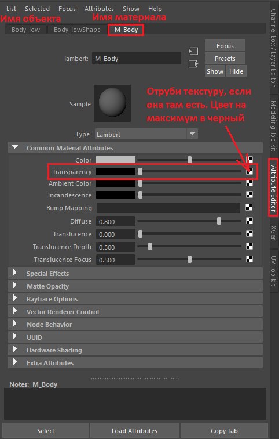Click the Translucence map checker icon
This screenshot has height=439, width=279.
click(249, 233)
